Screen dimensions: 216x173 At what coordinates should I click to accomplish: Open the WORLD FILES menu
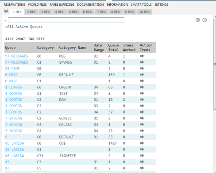(37, 4)
